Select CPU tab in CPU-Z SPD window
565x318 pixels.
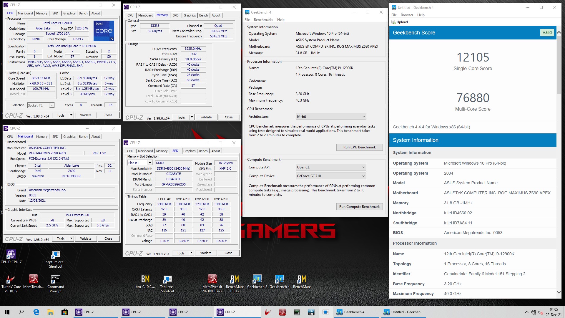(x=130, y=151)
